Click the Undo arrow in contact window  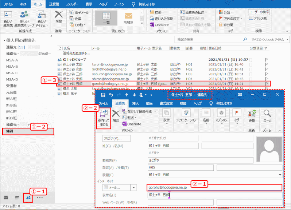pos(111,95)
